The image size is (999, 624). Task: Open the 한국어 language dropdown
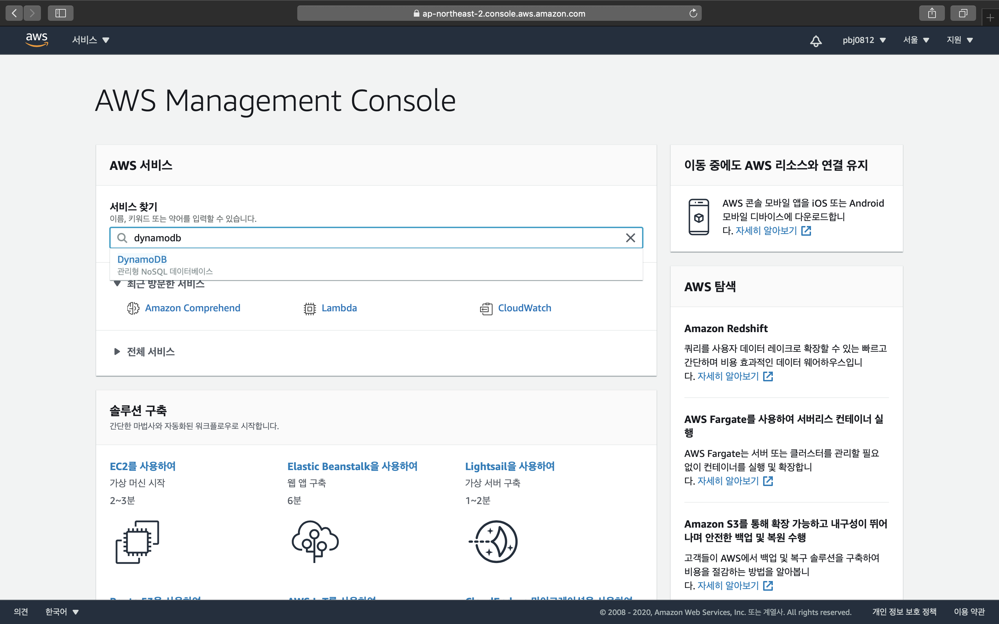[62, 612]
